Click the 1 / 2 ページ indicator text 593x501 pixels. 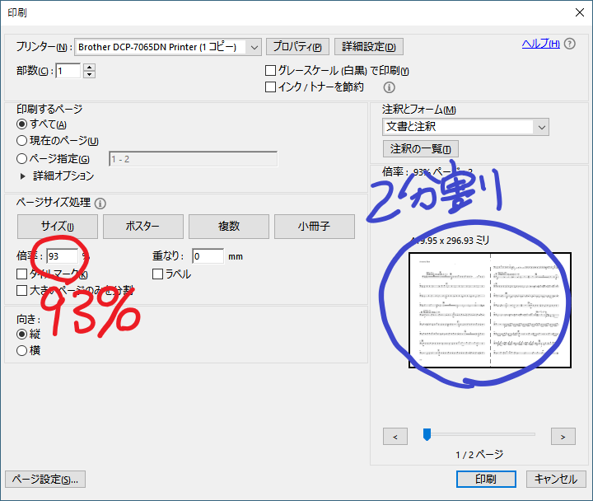tap(479, 455)
